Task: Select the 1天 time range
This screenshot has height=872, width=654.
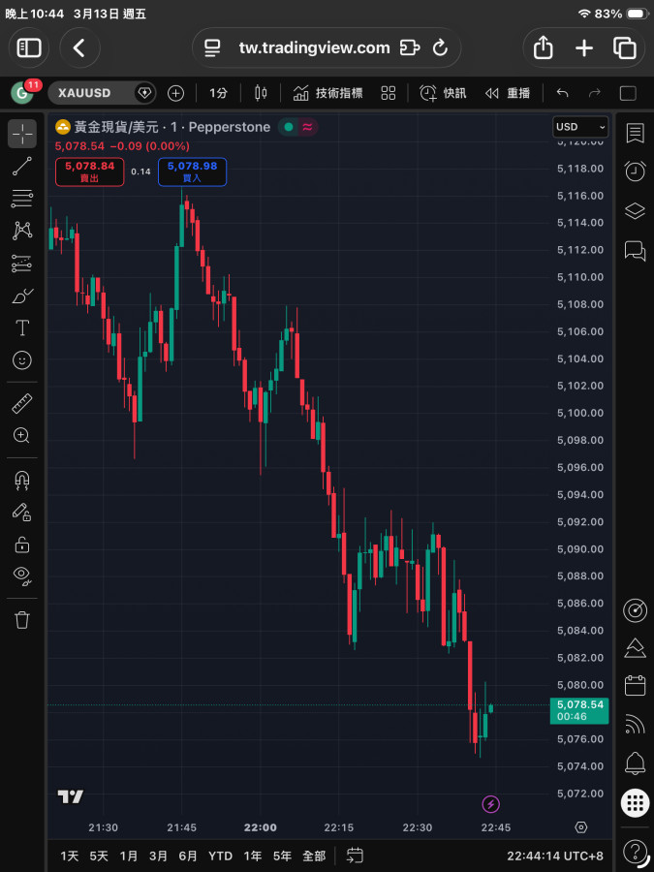Action: pyautogui.click(x=70, y=856)
